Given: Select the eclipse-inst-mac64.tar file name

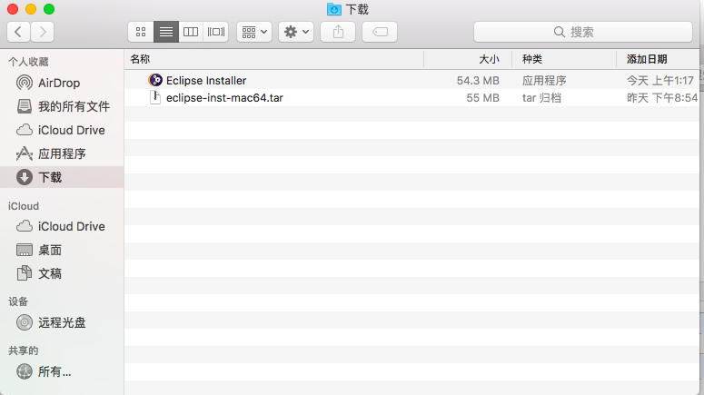Looking at the screenshot, I should coord(224,98).
